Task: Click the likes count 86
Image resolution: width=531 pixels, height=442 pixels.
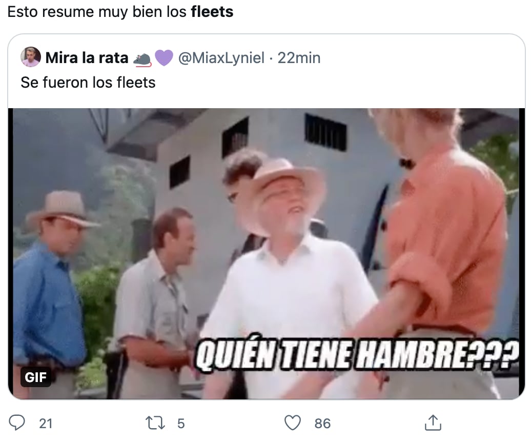Action: point(322,424)
